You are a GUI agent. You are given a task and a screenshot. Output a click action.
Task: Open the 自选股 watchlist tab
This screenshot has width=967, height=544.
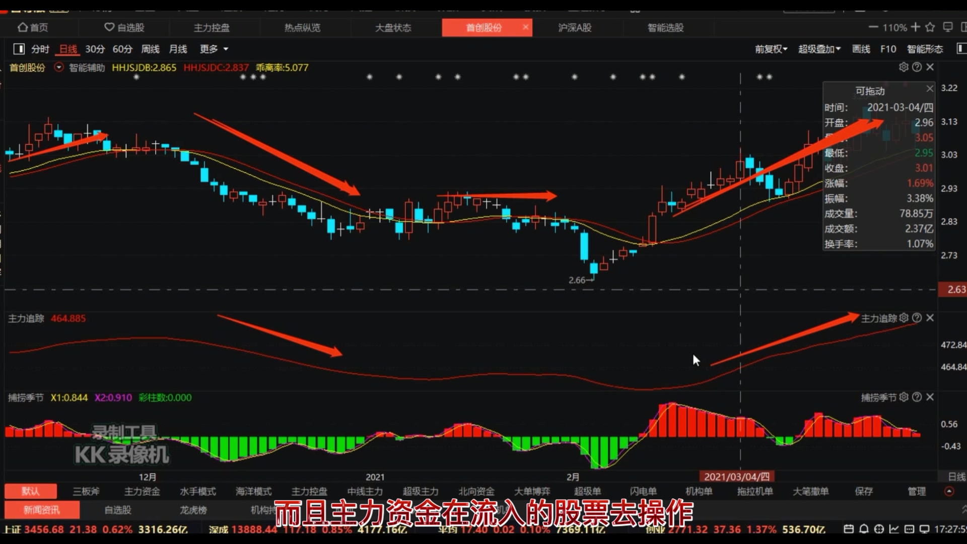(124, 28)
